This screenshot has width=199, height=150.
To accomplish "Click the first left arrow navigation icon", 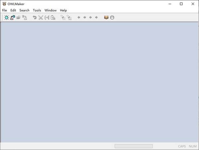I will click(79, 18).
